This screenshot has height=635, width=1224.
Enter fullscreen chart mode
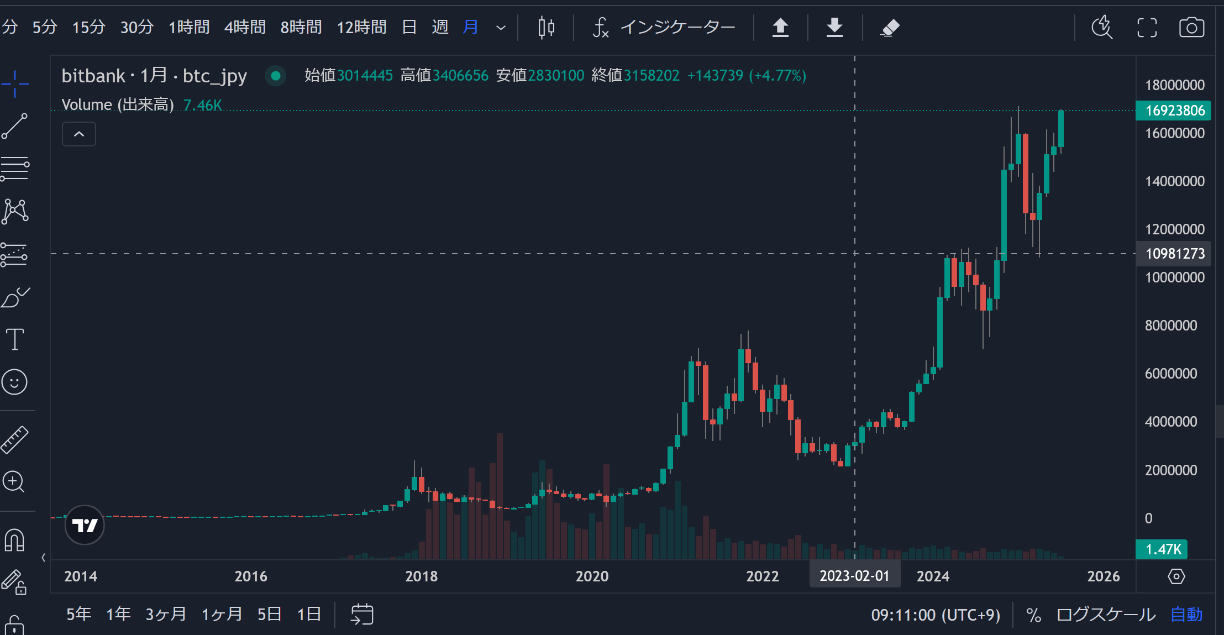(1147, 27)
